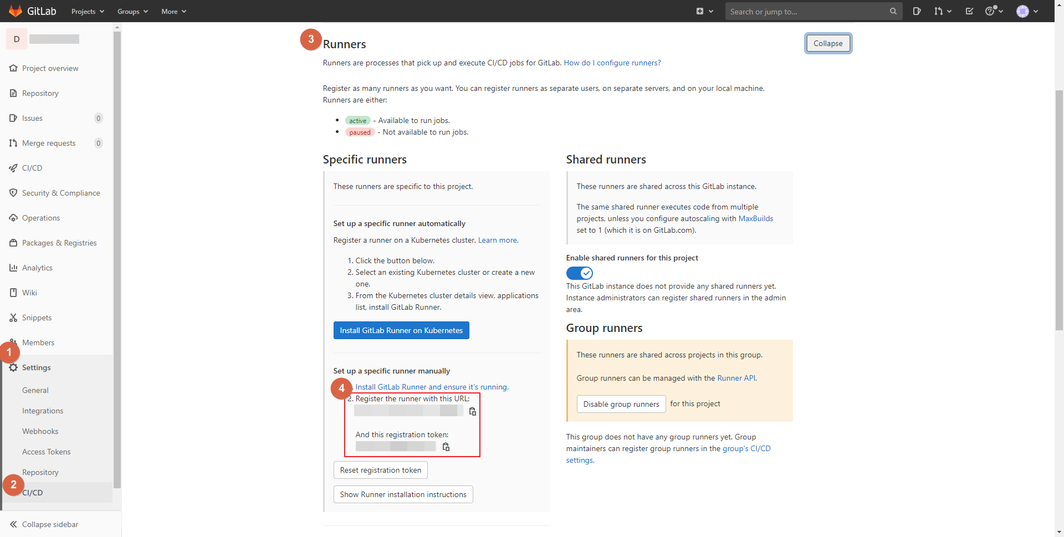Click the GitLab fox logo
Screen dimensions: 1064x537
point(16,11)
